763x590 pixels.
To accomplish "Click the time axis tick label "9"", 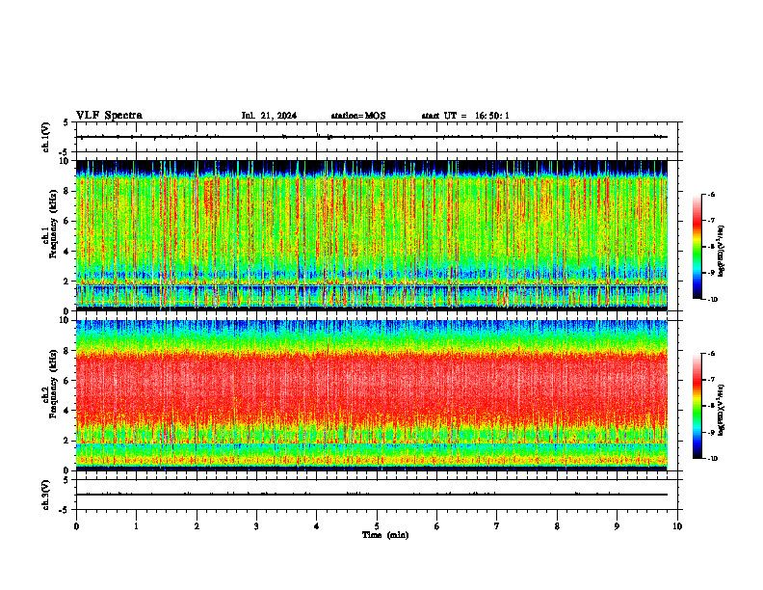I will 617,526.
